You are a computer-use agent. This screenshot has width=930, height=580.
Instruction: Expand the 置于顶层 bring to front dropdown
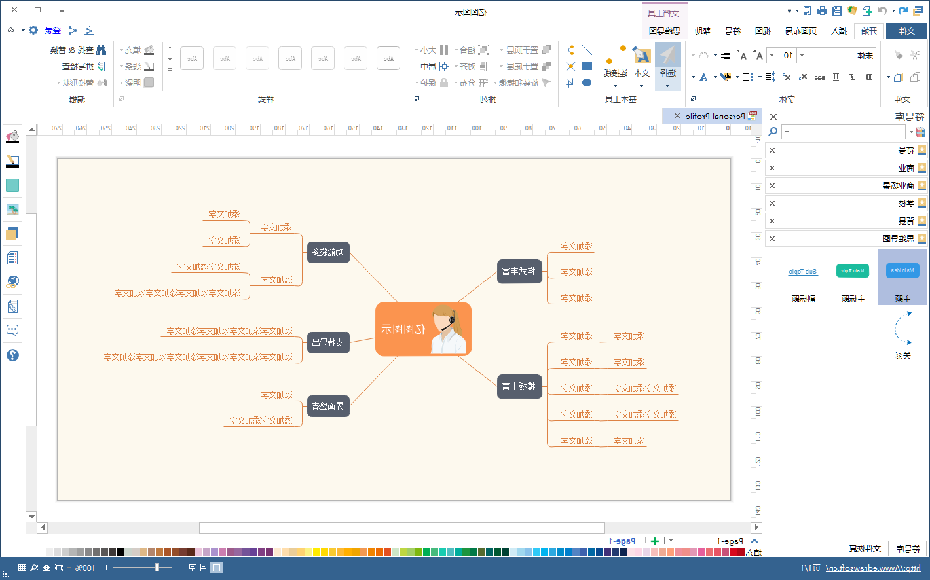[x=501, y=50]
